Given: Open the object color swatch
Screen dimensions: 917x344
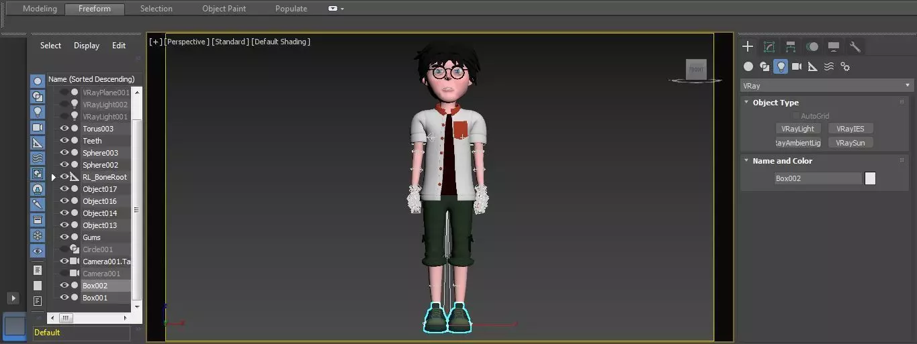Looking at the screenshot, I should click(x=870, y=178).
